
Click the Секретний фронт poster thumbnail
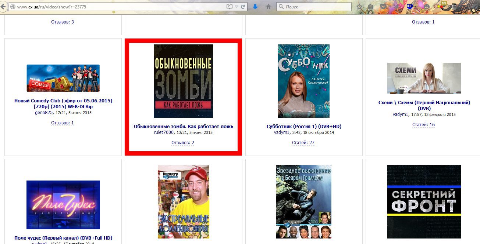[x=424, y=201]
